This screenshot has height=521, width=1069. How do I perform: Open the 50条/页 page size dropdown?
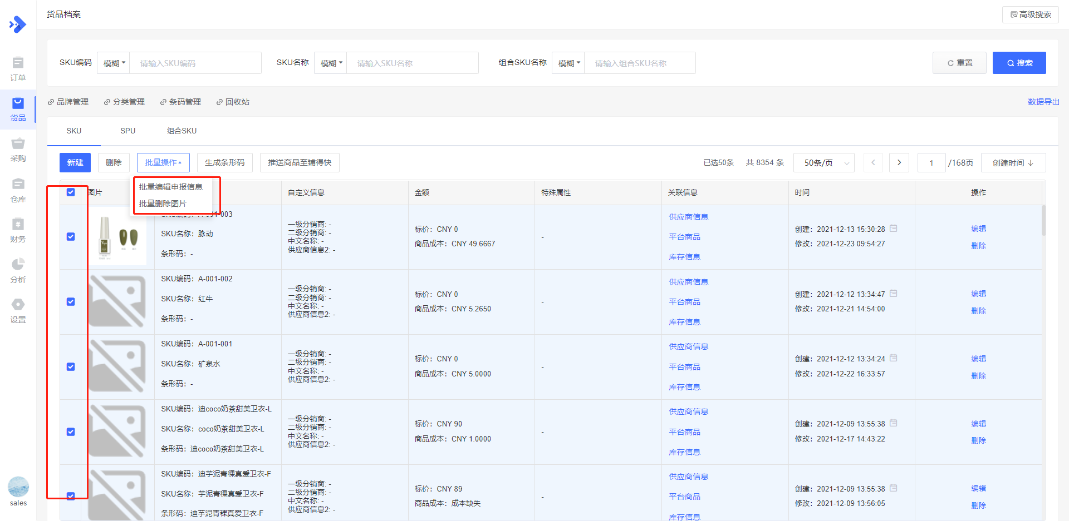pos(824,163)
